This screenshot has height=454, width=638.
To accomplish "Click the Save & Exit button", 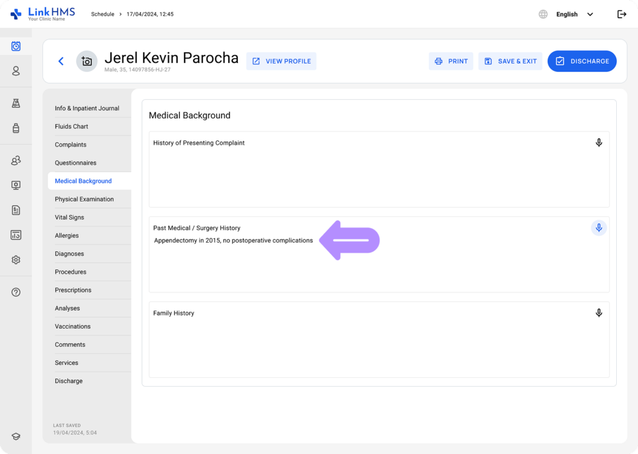I will (510, 61).
